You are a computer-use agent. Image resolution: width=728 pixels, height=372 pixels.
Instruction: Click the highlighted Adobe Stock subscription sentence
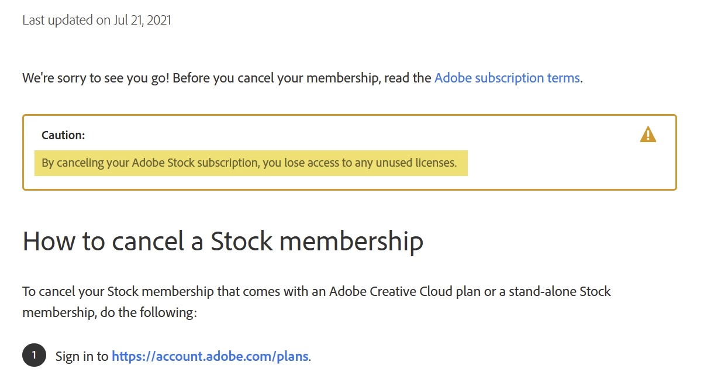[249, 163]
